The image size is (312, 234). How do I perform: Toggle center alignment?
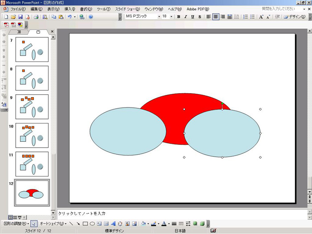click(x=215, y=17)
